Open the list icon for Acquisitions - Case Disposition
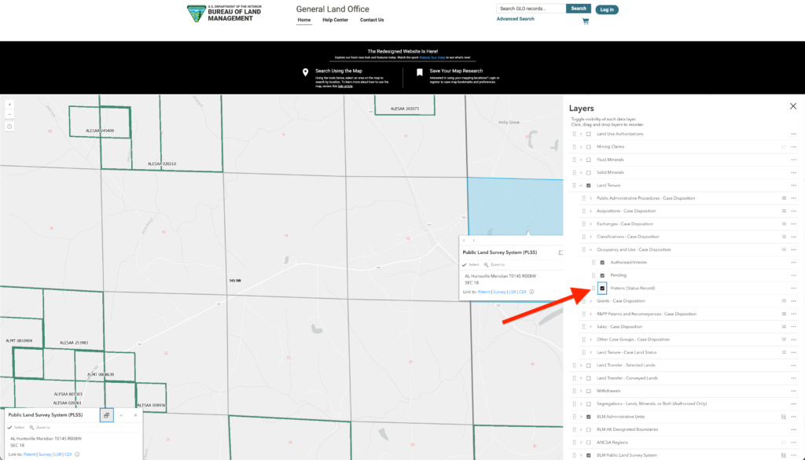This screenshot has height=460, width=805. [x=784, y=211]
